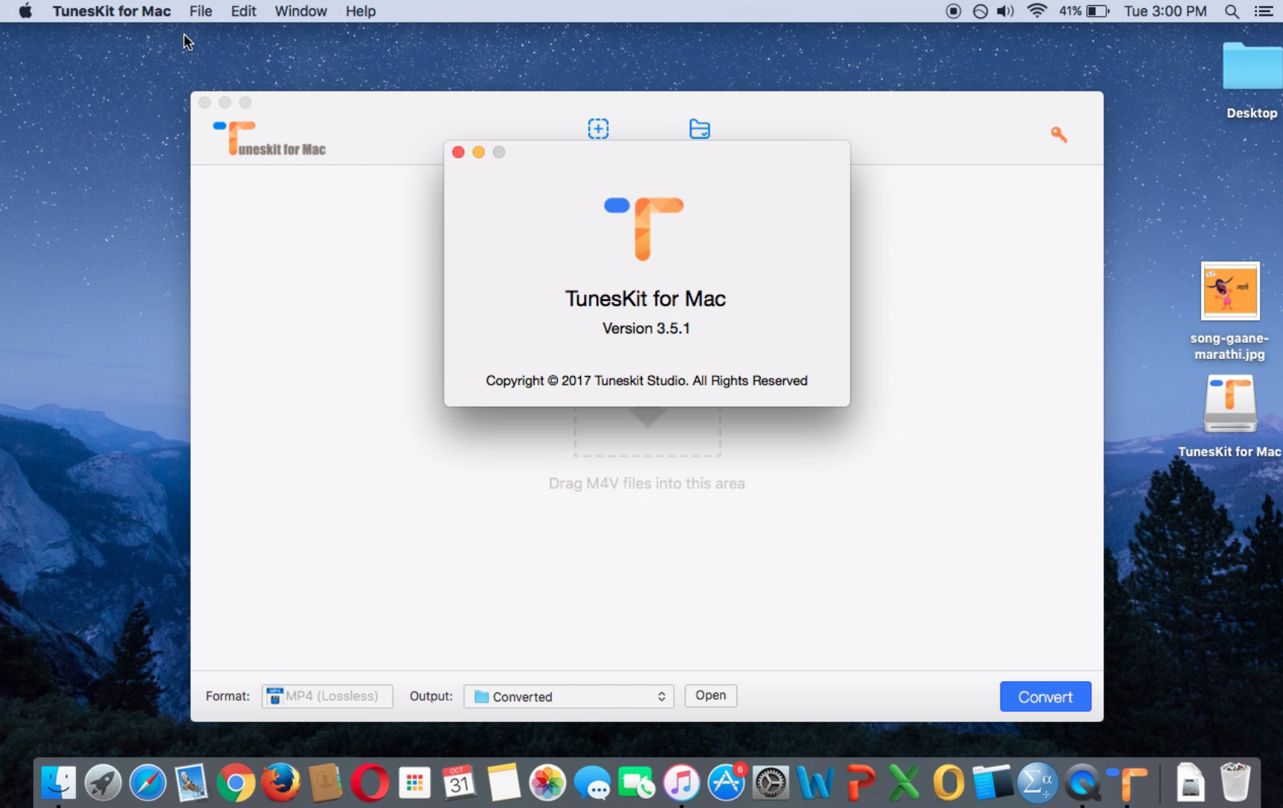Open Finder from the dock

[x=59, y=782]
